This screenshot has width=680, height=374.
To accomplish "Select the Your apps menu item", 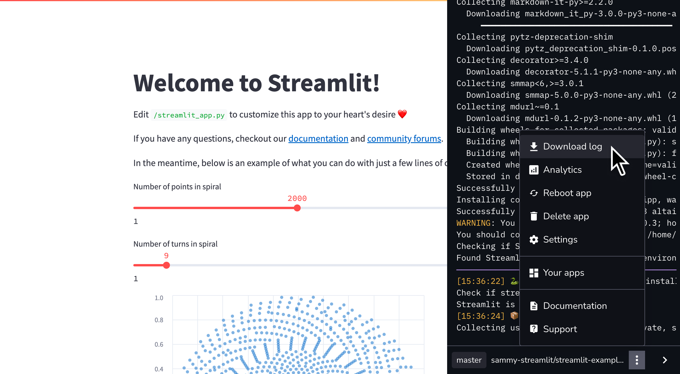I will 563,273.
